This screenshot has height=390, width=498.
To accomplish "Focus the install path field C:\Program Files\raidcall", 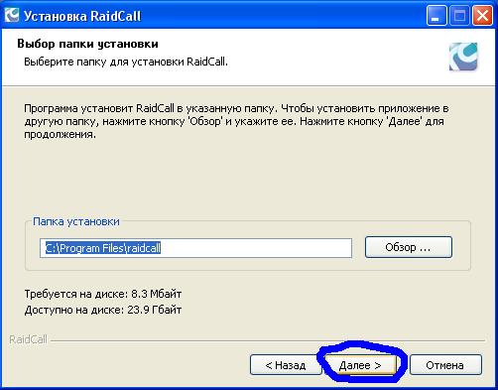I will click(195, 248).
